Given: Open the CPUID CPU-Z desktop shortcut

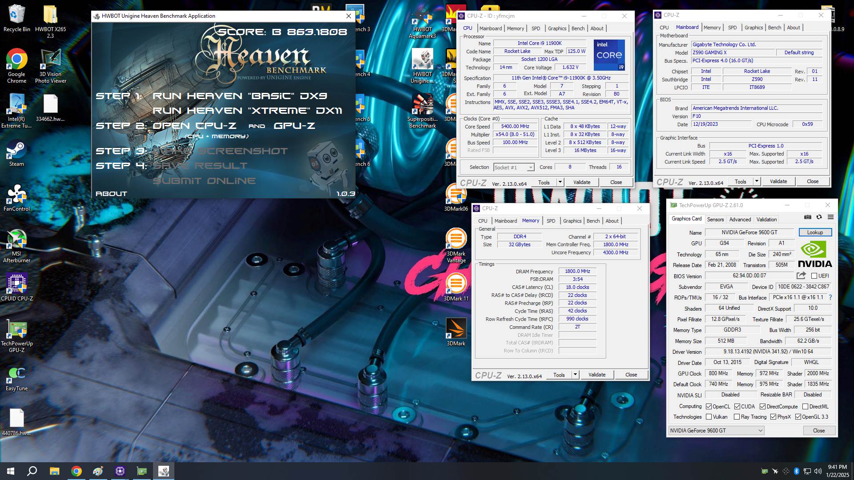Looking at the screenshot, I should pyautogui.click(x=16, y=287).
